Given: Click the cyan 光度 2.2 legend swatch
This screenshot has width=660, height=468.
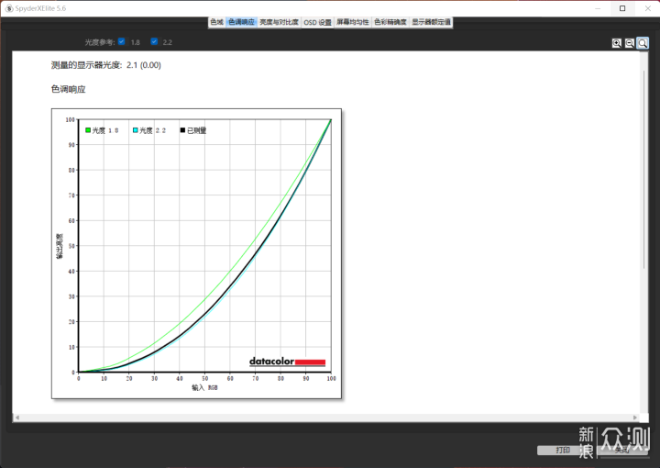Looking at the screenshot, I should (136, 130).
